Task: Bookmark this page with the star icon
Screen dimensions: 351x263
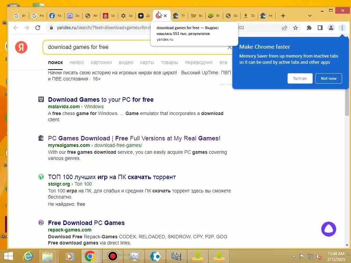Action: coord(295,28)
